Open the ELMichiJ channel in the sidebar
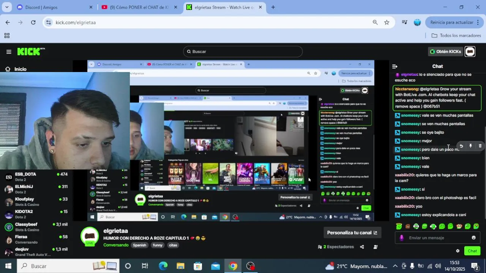 [x=36, y=189]
